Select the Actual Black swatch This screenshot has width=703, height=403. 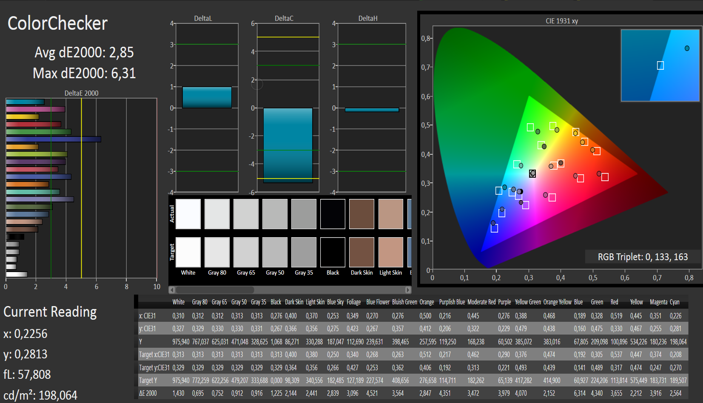point(333,214)
